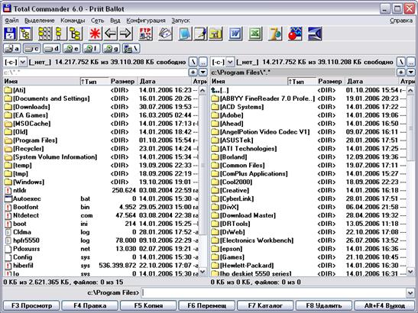This screenshot has width=418, height=313.
Task: Open the FTP connection icon
Action: tap(145, 34)
